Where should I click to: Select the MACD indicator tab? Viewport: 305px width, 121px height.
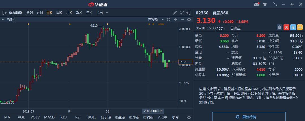pyautogui.click(x=49, y=117)
